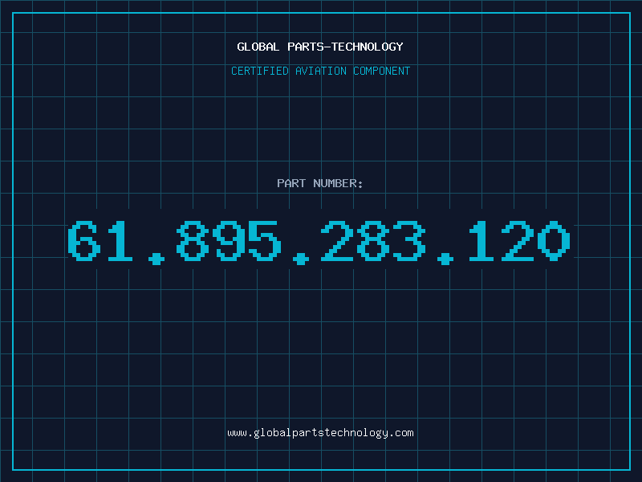Open the www.globalpartstechnology.com link

click(x=320, y=433)
